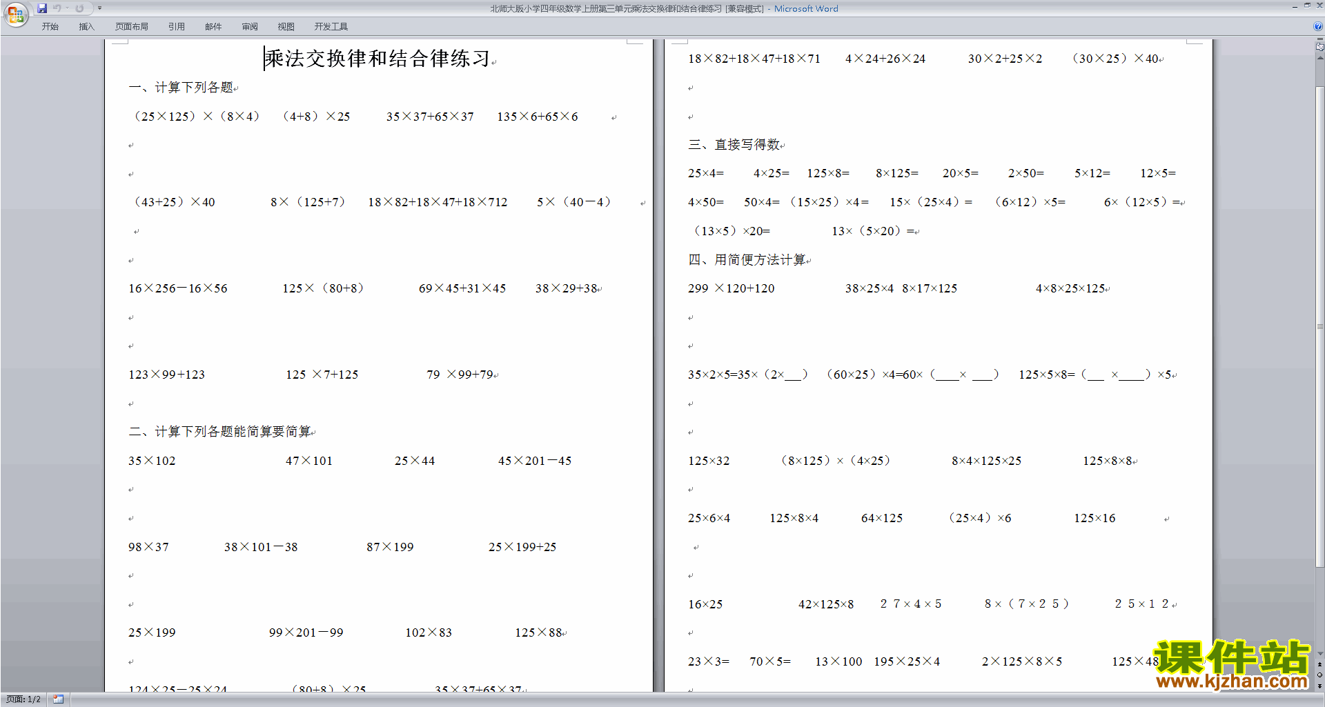
Task: Click expression (30×25)×40
Action: tap(1115, 59)
